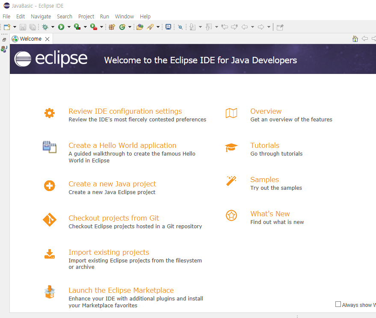Image resolution: width=376 pixels, height=318 pixels.
Task: Click the Git diamond checkout icon
Action: point(50,220)
